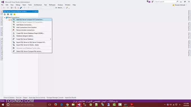Choose Create SQL Server Database Graph (DGML)

[x=32, y=33]
